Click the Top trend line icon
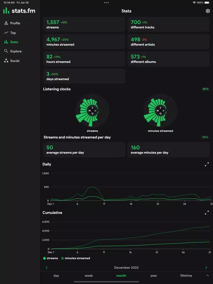The height and width of the screenshot is (284, 213). (x=6, y=33)
